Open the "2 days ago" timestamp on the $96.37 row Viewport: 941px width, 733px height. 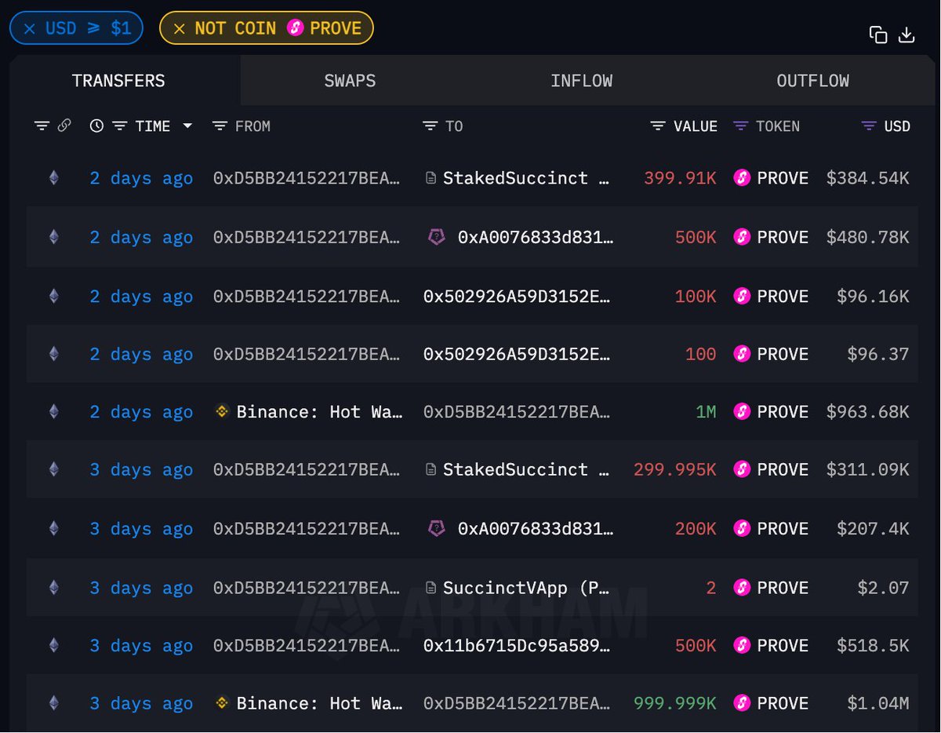click(141, 354)
